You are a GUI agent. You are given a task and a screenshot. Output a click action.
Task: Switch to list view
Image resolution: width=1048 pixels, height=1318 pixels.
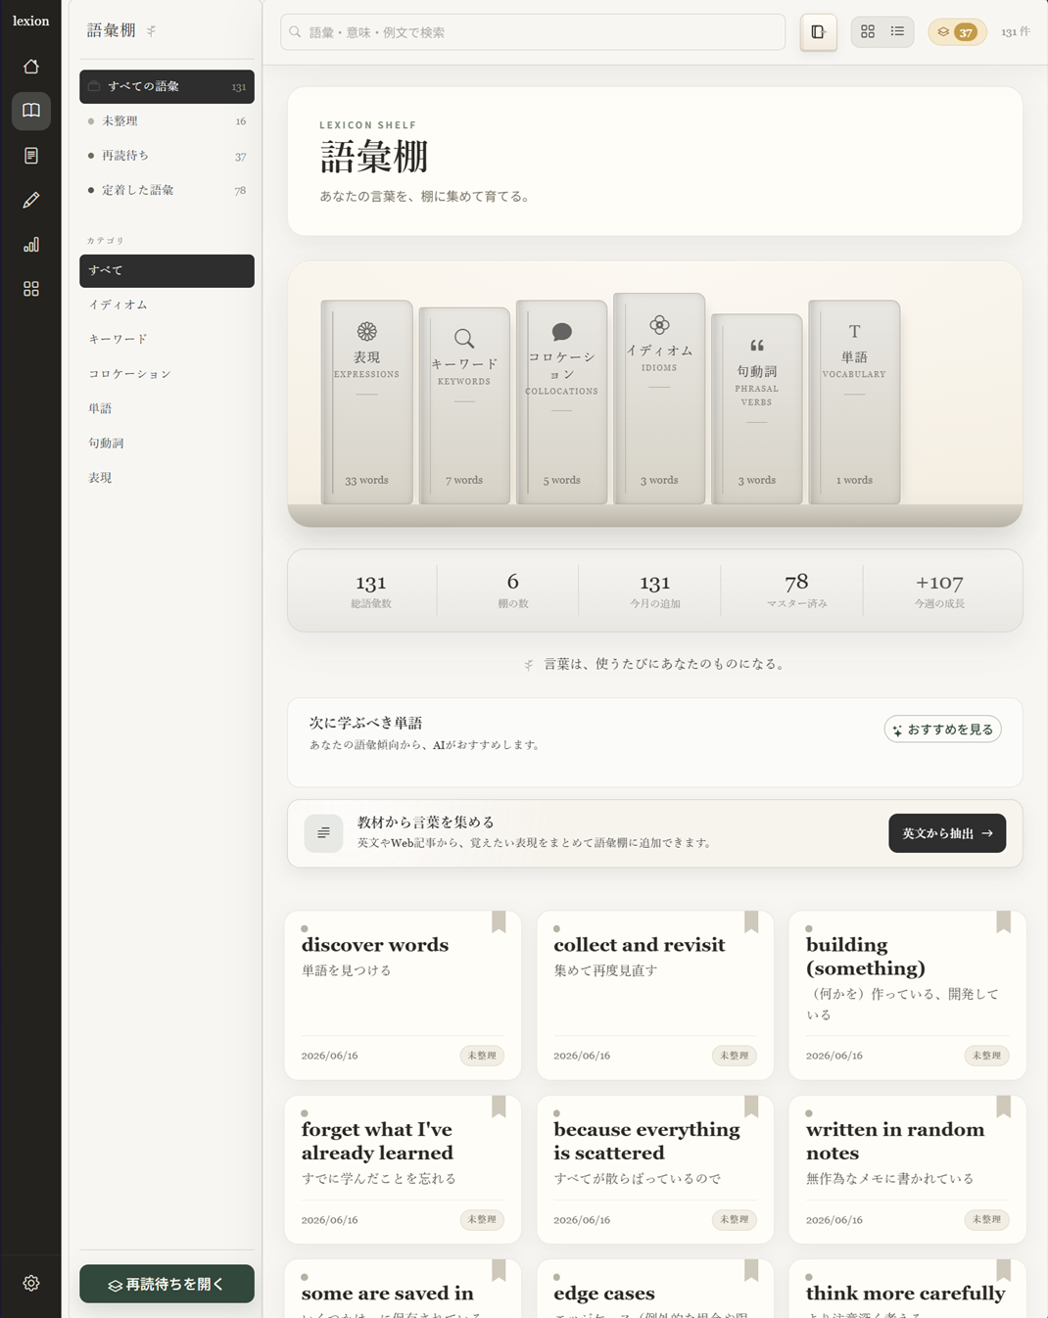point(897,32)
